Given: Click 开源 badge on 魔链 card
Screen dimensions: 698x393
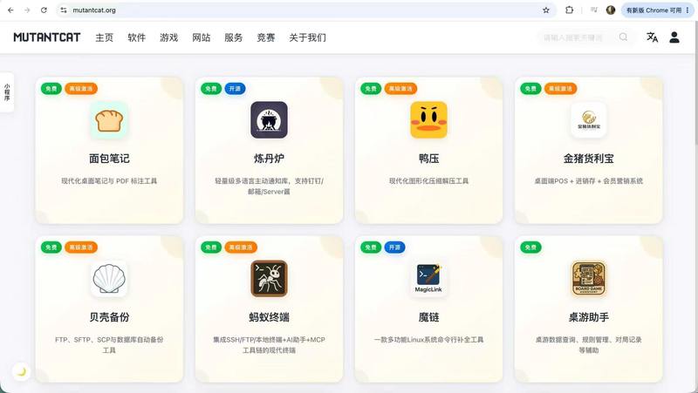Looking at the screenshot, I should [x=395, y=247].
